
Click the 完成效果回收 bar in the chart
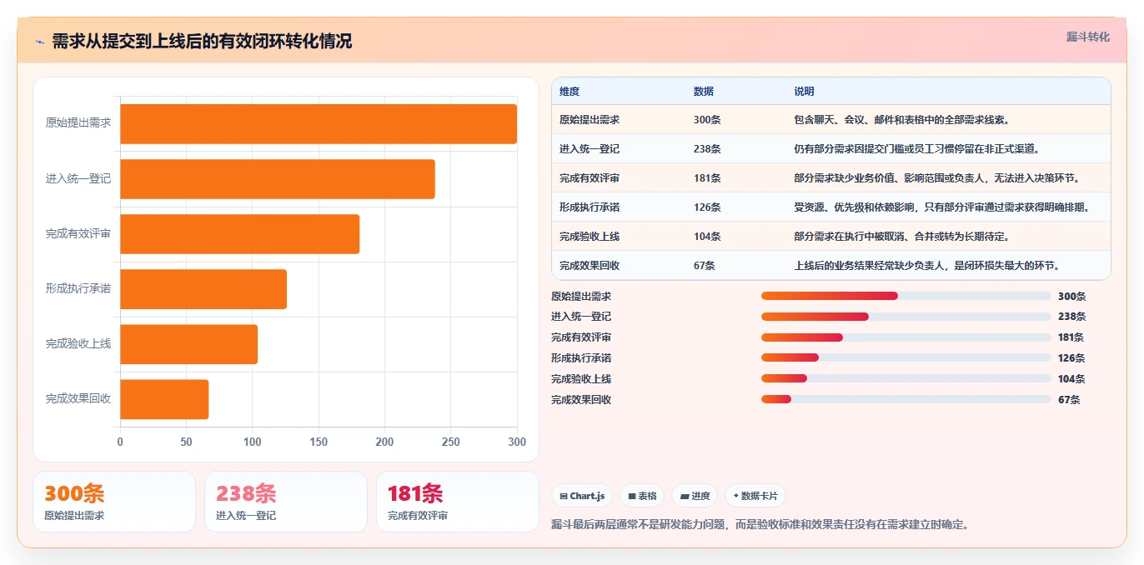[x=164, y=399]
